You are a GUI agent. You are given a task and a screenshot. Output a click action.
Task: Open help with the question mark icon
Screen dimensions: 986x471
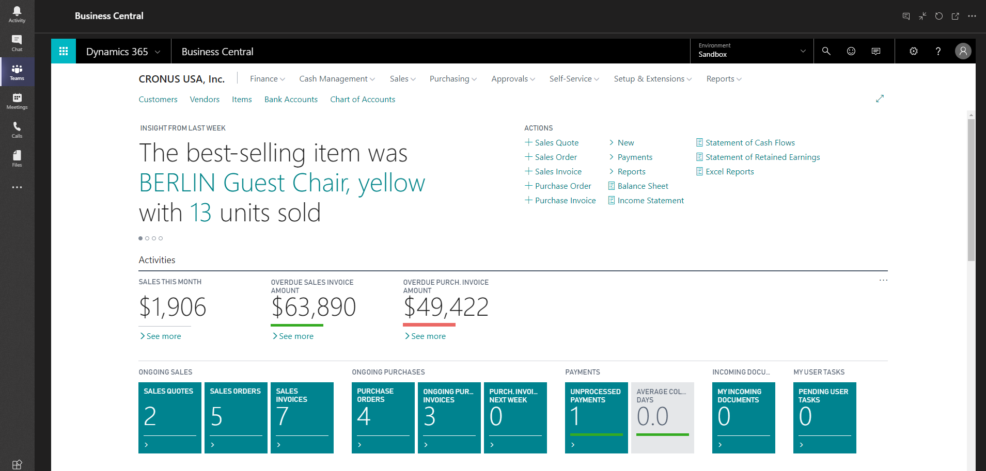(938, 51)
